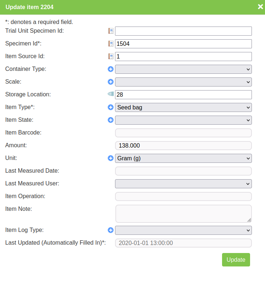This screenshot has height=281, width=265.
Task: Select the Last Measured Date field
Action: tap(183, 171)
